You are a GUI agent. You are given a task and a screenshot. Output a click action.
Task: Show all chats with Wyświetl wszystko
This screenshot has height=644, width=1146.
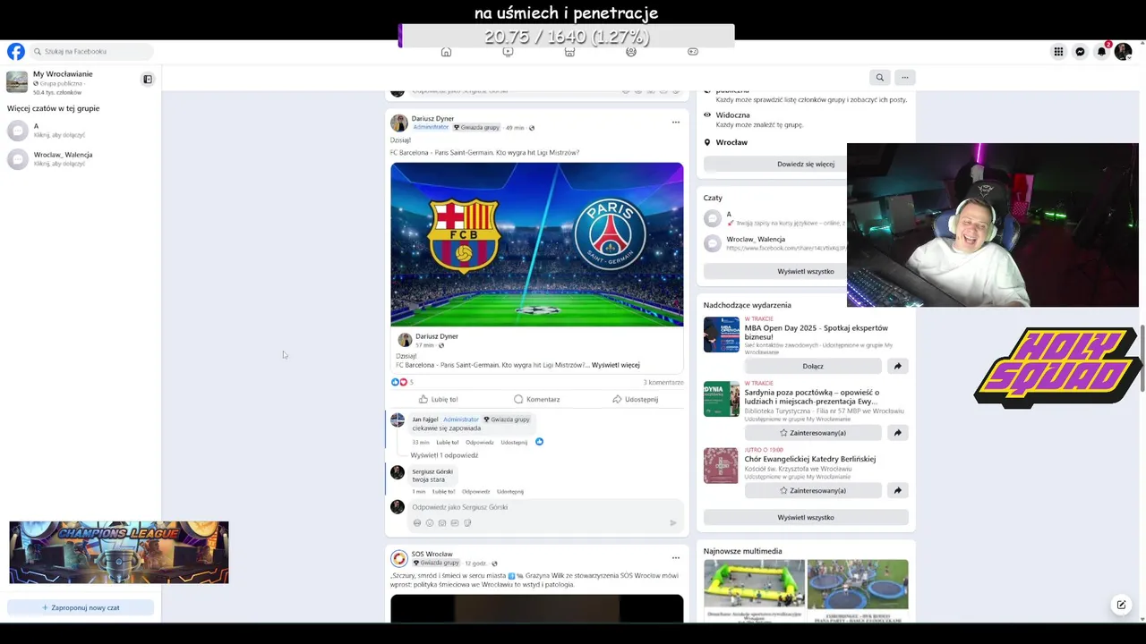coord(806,271)
